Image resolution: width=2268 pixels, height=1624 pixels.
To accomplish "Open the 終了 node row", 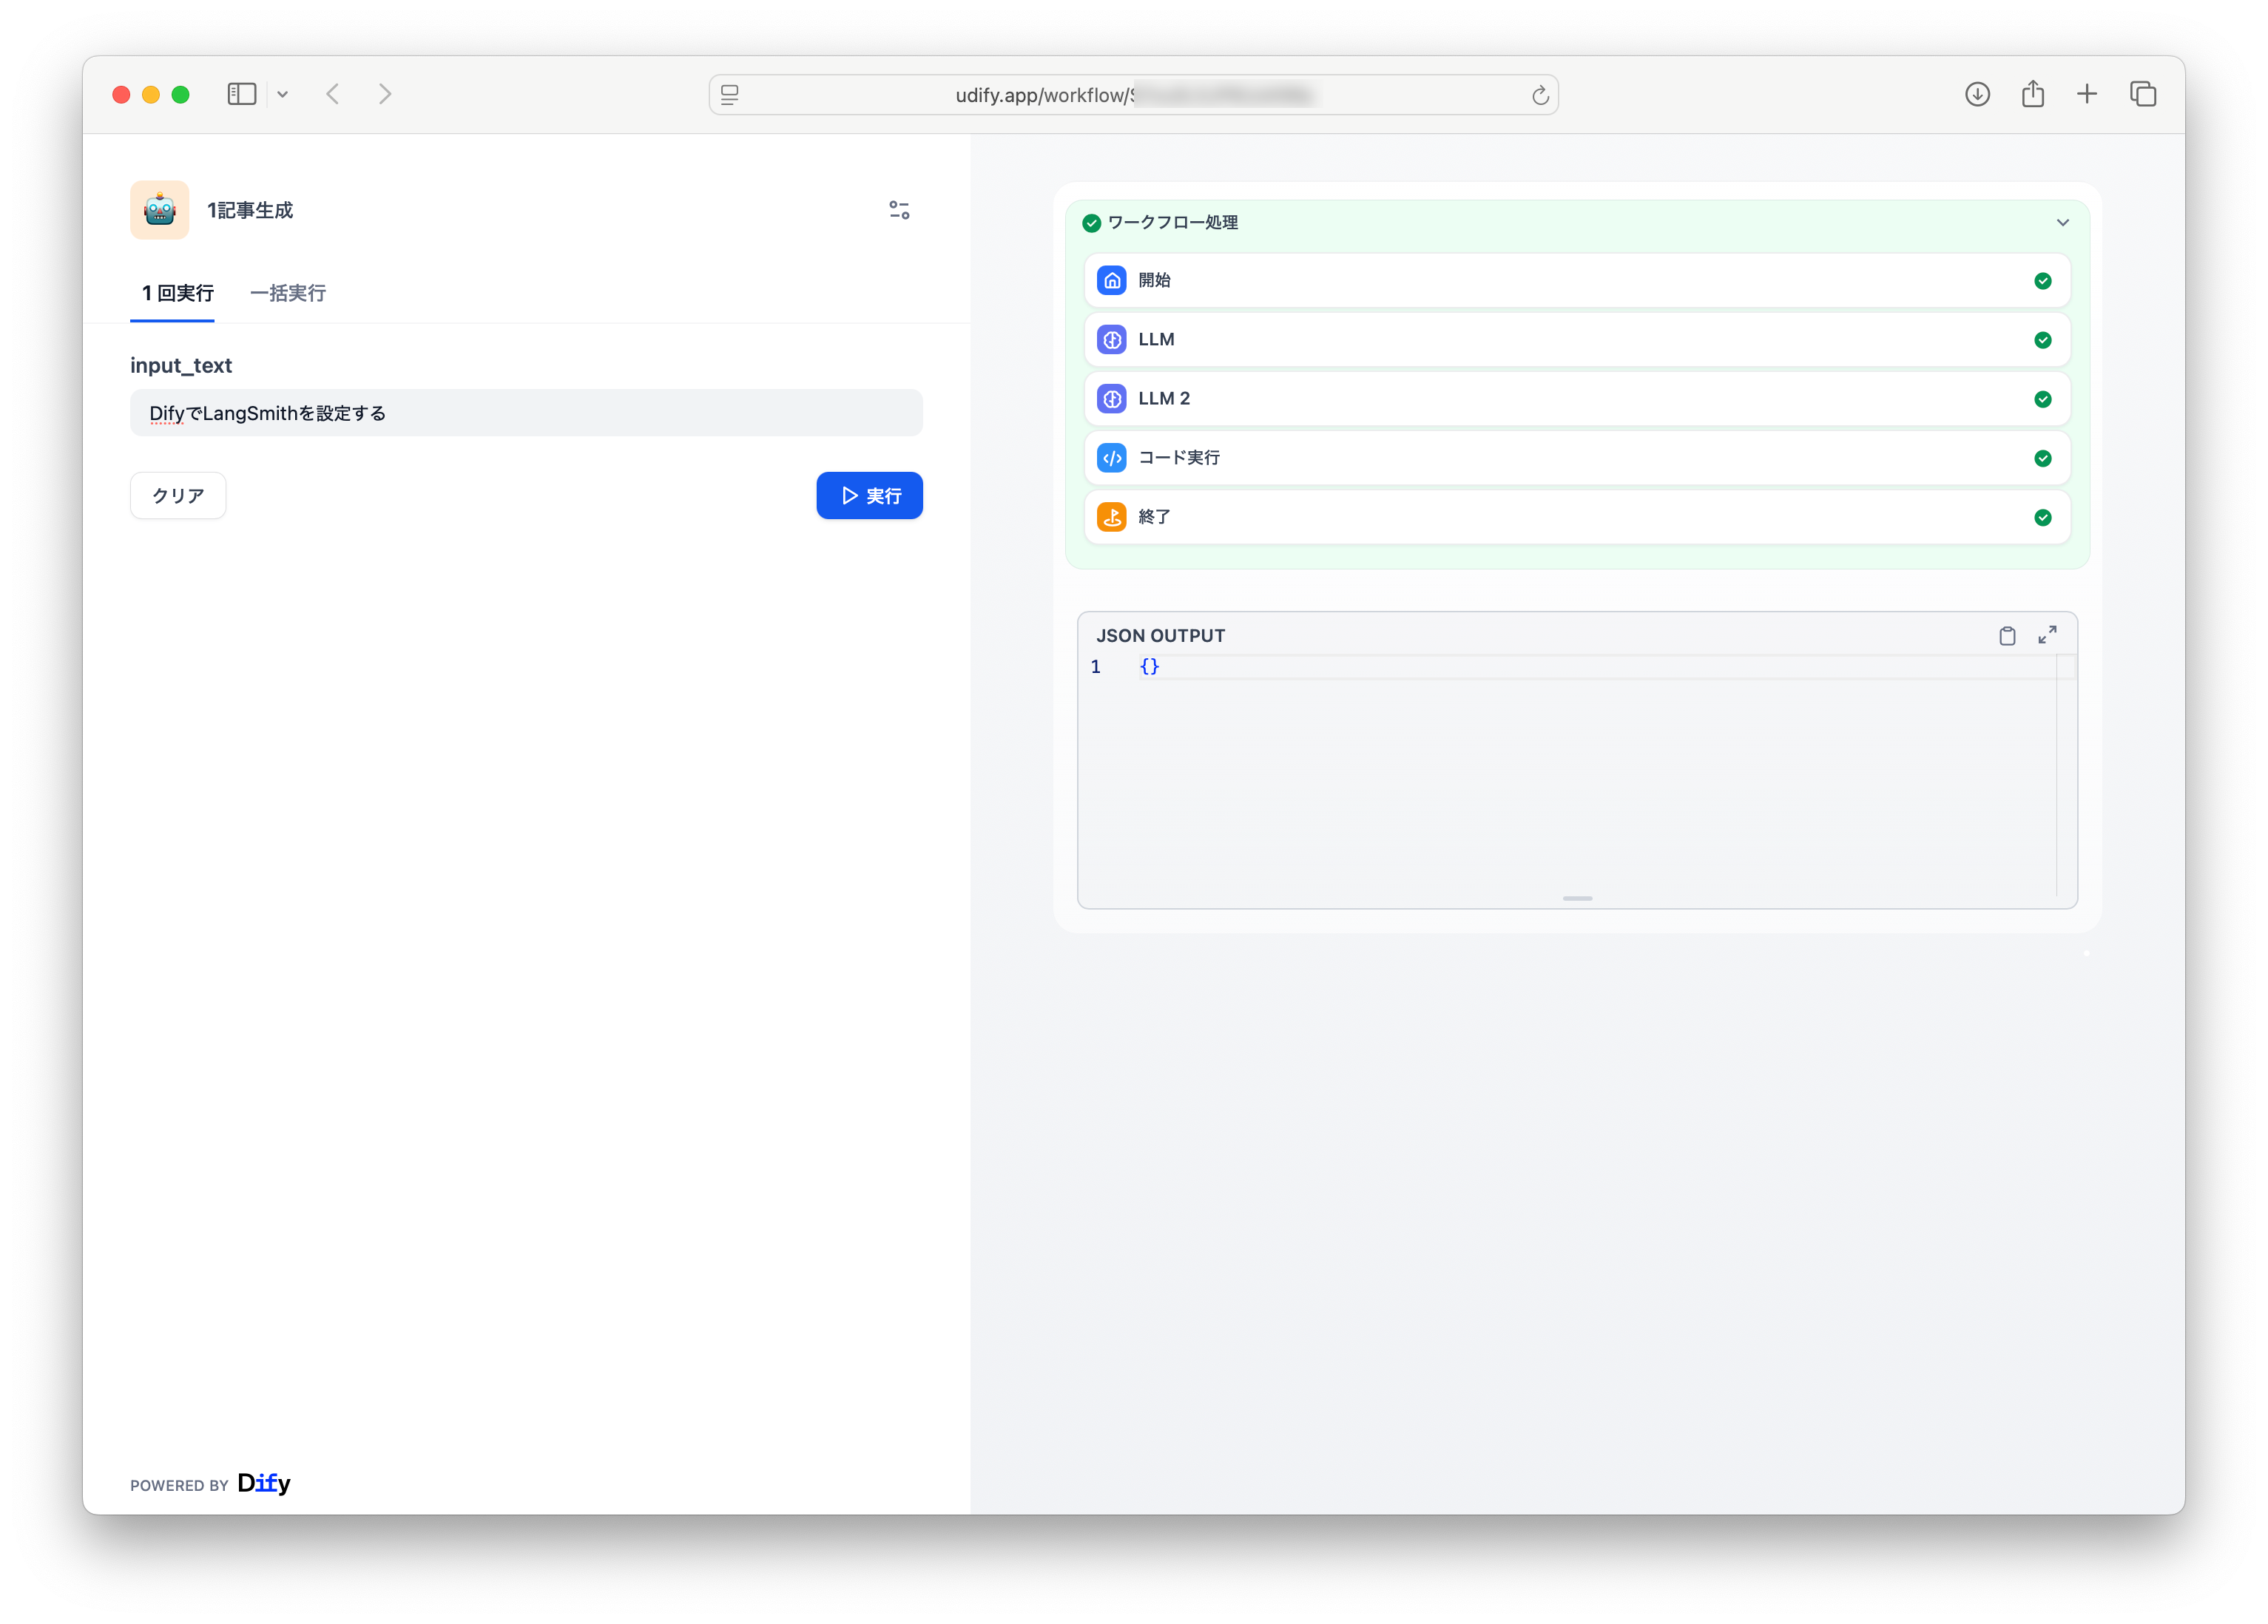I will tap(1576, 517).
